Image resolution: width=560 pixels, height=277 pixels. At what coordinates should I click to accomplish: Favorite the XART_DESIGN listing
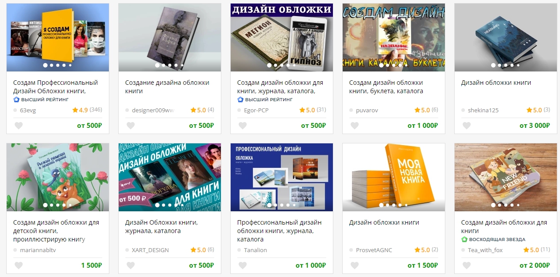pos(131,265)
